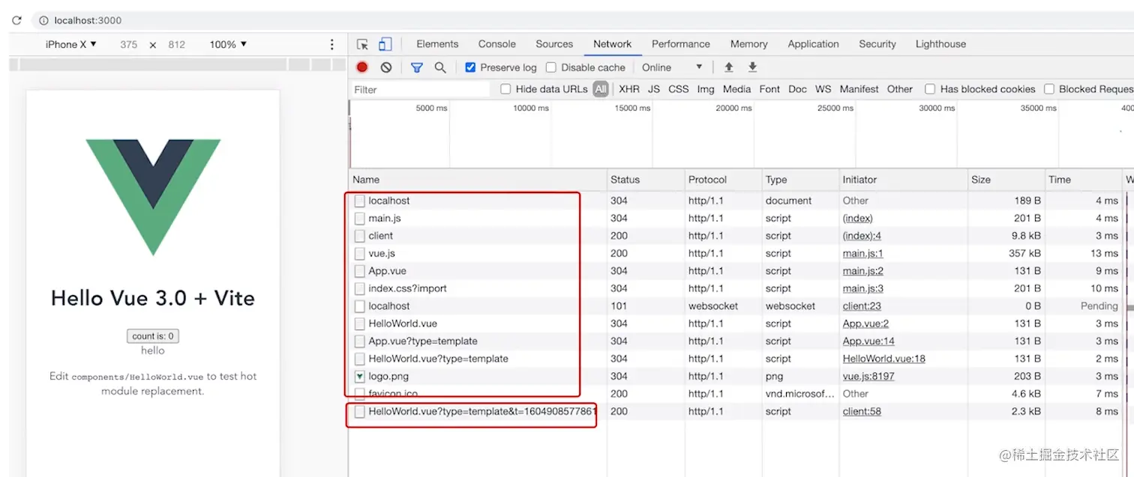Viewport: 1134px width, 477px height.
Task: Switch to the Application tab
Action: pos(813,44)
